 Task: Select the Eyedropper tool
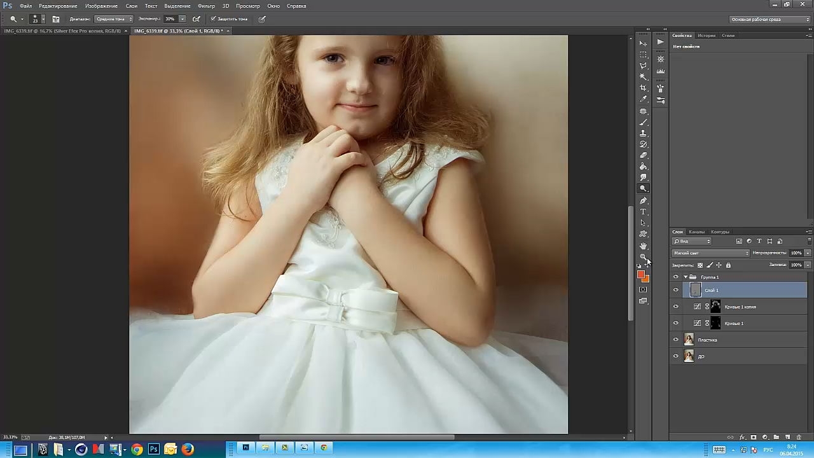pos(644,99)
